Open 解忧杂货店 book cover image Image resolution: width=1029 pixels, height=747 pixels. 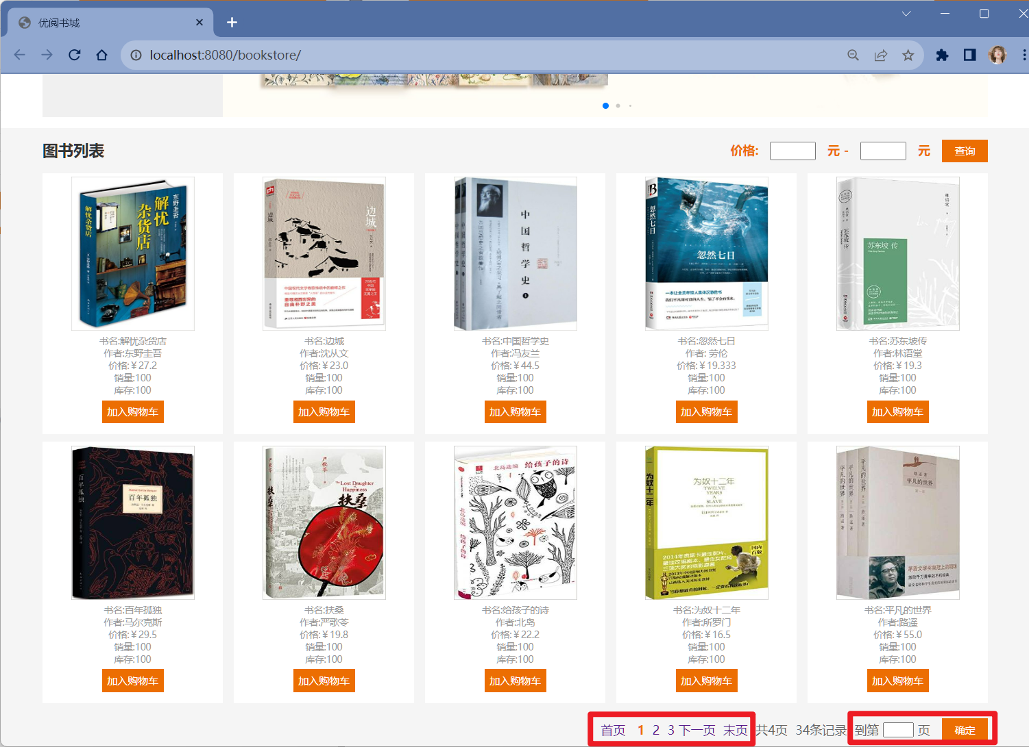[x=133, y=253]
